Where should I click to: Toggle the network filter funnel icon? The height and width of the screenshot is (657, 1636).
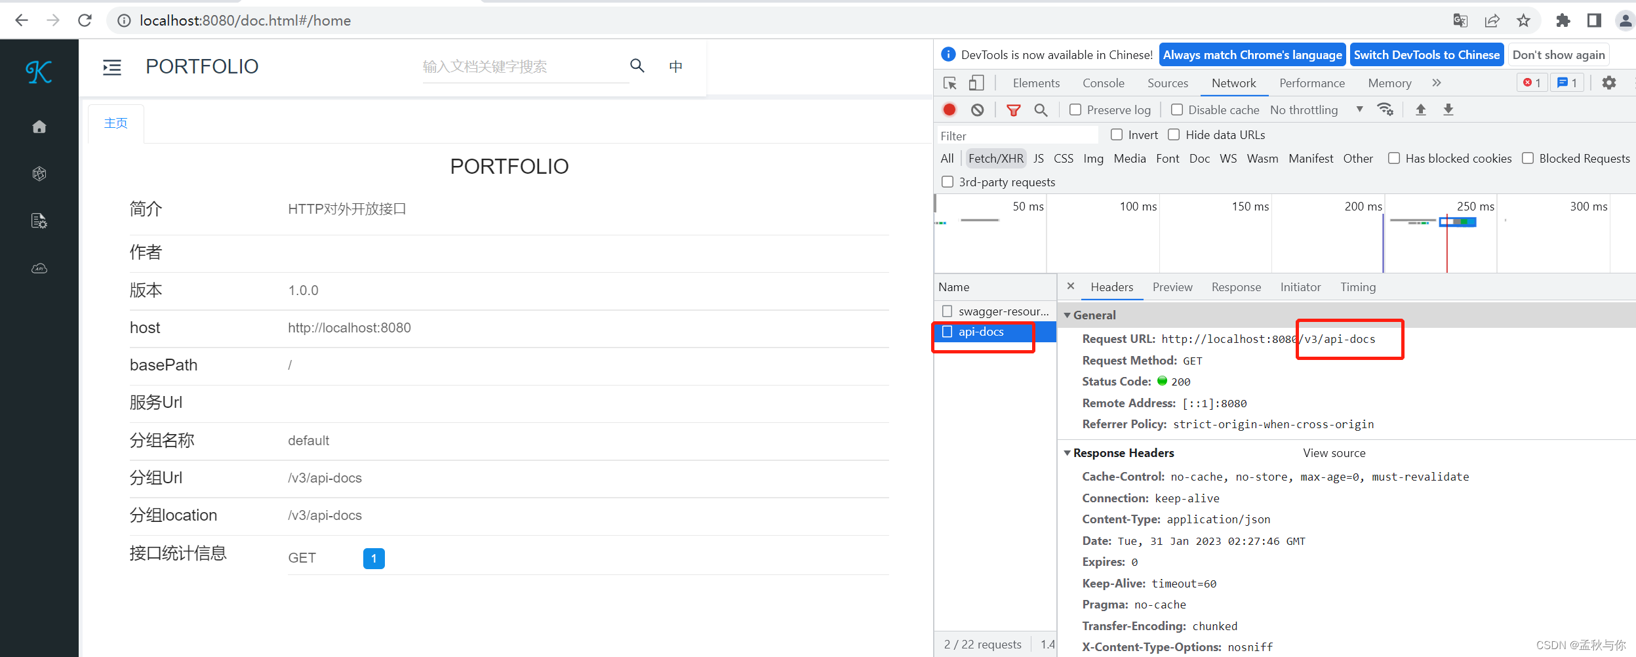click(1014, 110)
